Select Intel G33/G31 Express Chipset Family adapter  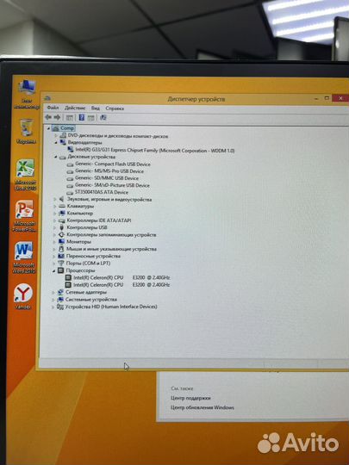pyautogui.click(x=154, y=151)
